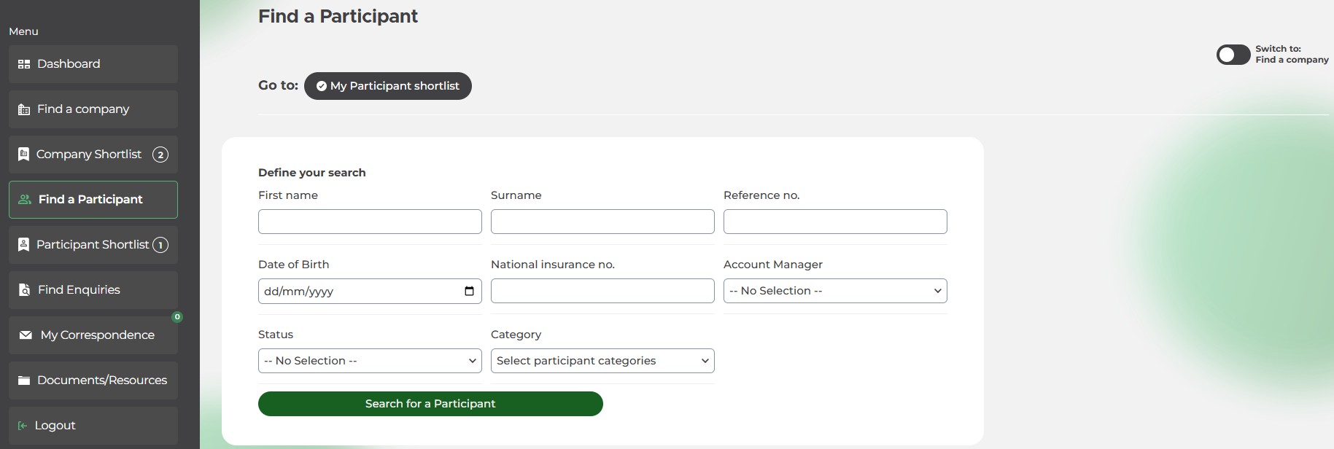Screen dimensions: 1334x449
Task: Click the Find a company building icon
Action: [x=24, y=109]
